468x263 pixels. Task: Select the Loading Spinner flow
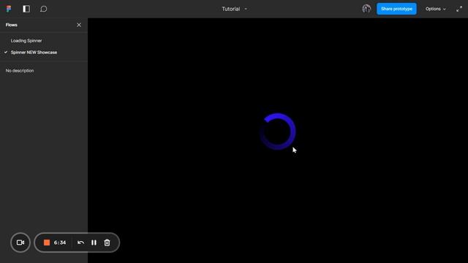tap(26, 41)
